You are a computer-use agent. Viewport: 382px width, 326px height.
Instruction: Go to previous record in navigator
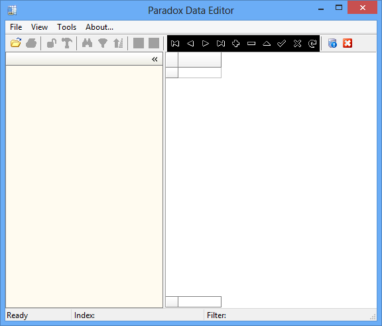pyautogui.click(x=190, y=44)
